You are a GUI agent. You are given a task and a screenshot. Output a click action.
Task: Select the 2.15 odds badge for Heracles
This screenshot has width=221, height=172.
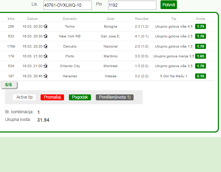click(x=200, y=76)
